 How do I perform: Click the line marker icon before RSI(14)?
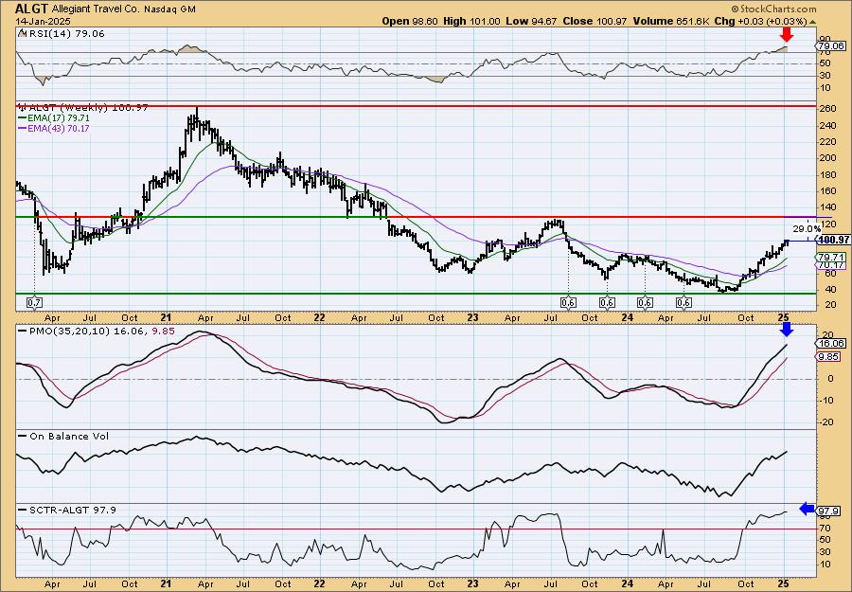pyautogui.click(x=23, y=33)
